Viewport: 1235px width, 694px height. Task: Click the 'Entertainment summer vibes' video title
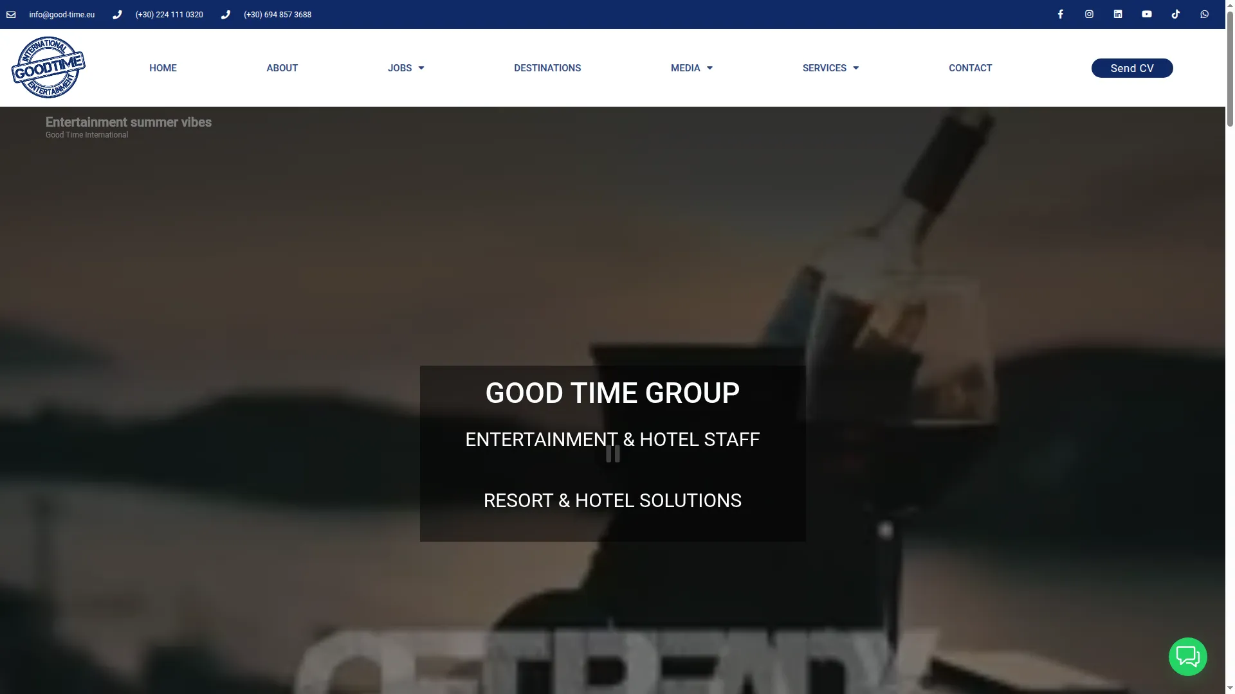coord(129,122)
